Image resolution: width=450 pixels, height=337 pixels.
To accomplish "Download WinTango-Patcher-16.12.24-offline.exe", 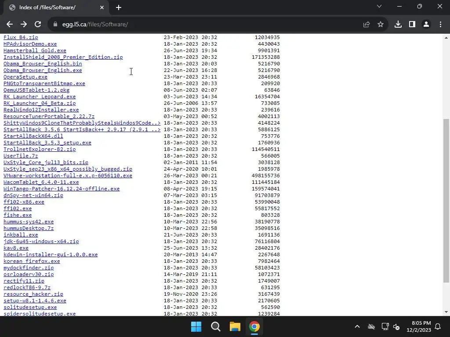I will click(x=62, y=189).
